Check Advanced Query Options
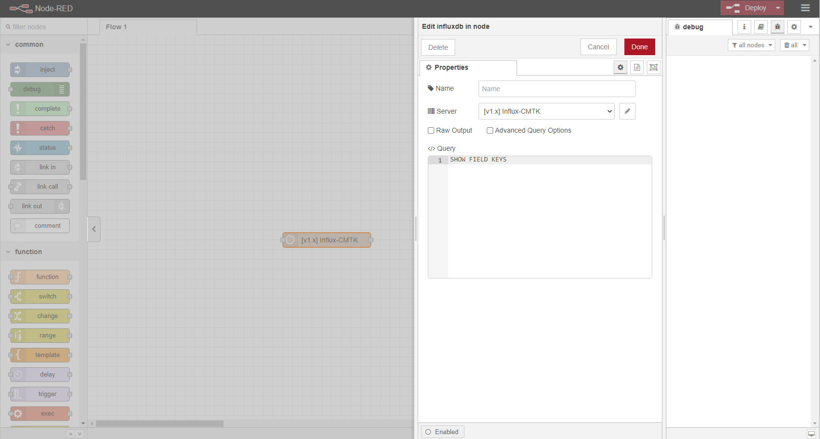 click(490, 130)
